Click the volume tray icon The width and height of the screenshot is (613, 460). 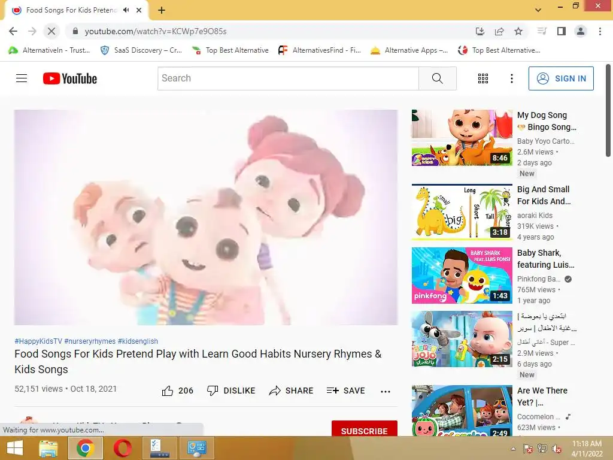(x=557, y=449)
